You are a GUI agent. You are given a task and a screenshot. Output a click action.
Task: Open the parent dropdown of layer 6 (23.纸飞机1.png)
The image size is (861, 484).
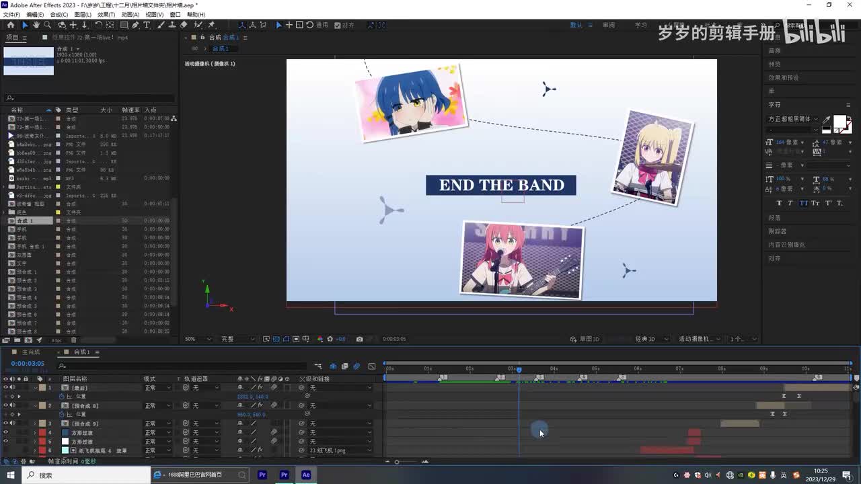click(340, 450)
